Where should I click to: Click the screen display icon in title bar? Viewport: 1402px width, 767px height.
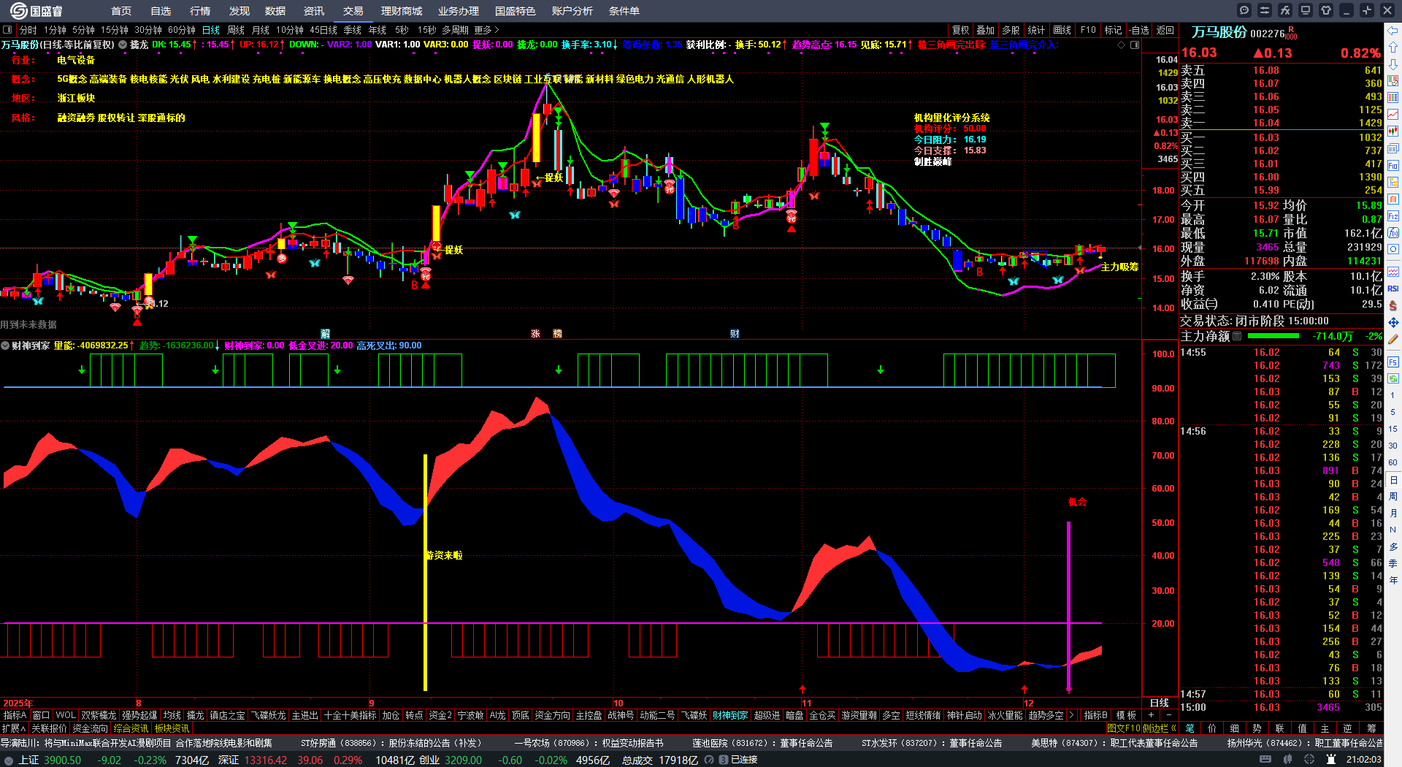tap(1306, 10)
